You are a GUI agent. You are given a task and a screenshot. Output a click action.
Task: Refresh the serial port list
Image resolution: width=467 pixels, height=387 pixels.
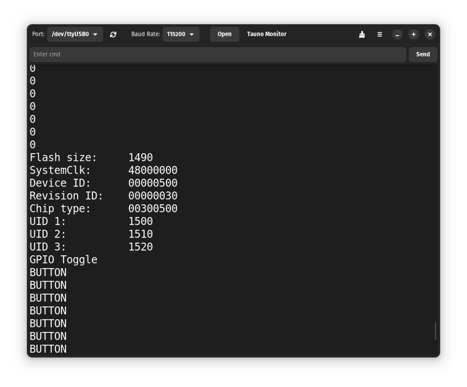[x=113, y=34]
